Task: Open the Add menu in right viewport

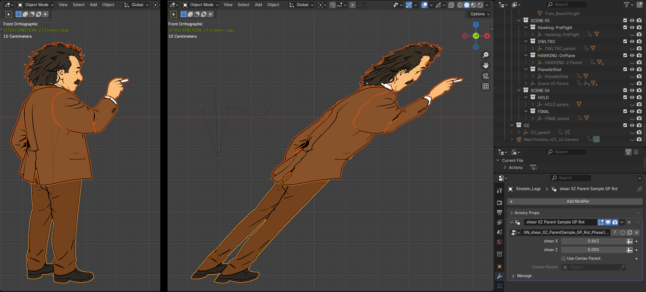Action: click(x=258, y=5)
